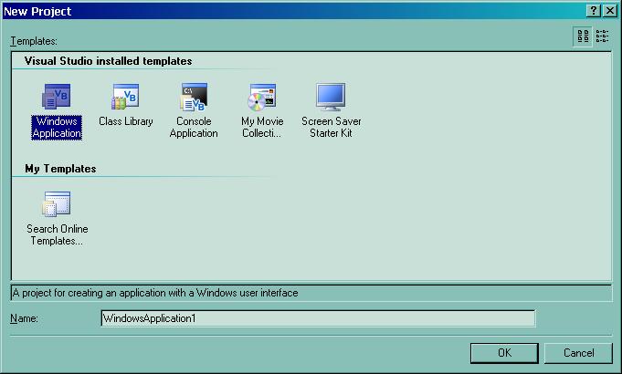Click the 'Name:' label
This screenshot has height=374, width=622.
[x=24, y=318]
